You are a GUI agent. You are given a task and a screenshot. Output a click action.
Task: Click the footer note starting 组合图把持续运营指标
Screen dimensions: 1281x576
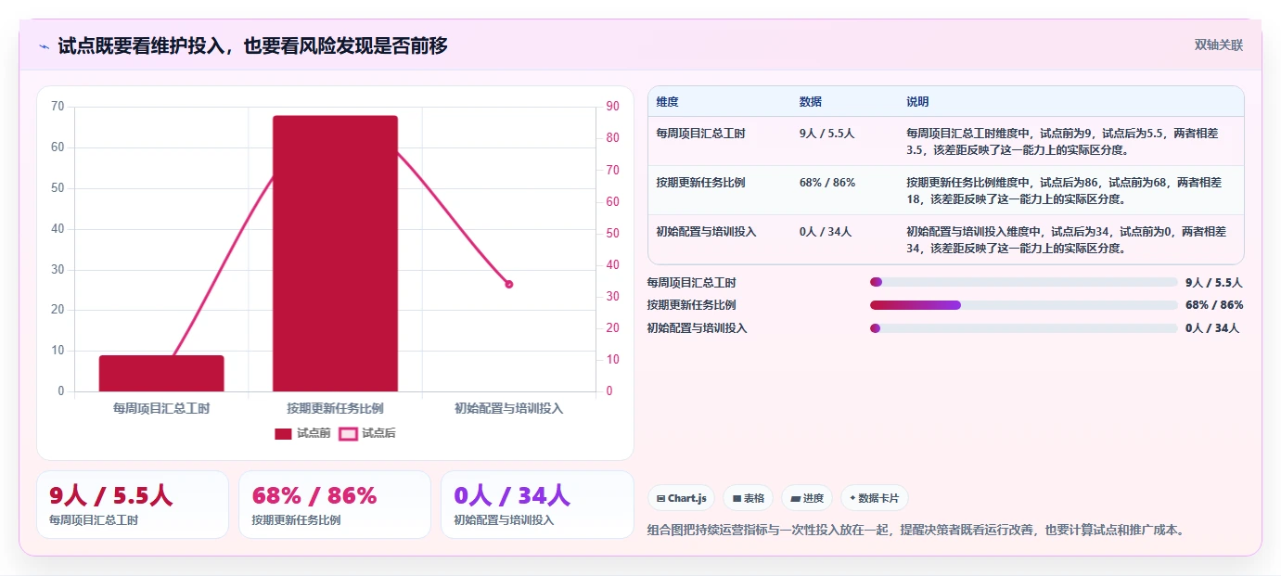click(916, 531)
